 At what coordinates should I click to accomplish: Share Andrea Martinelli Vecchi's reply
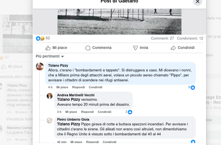105,112
